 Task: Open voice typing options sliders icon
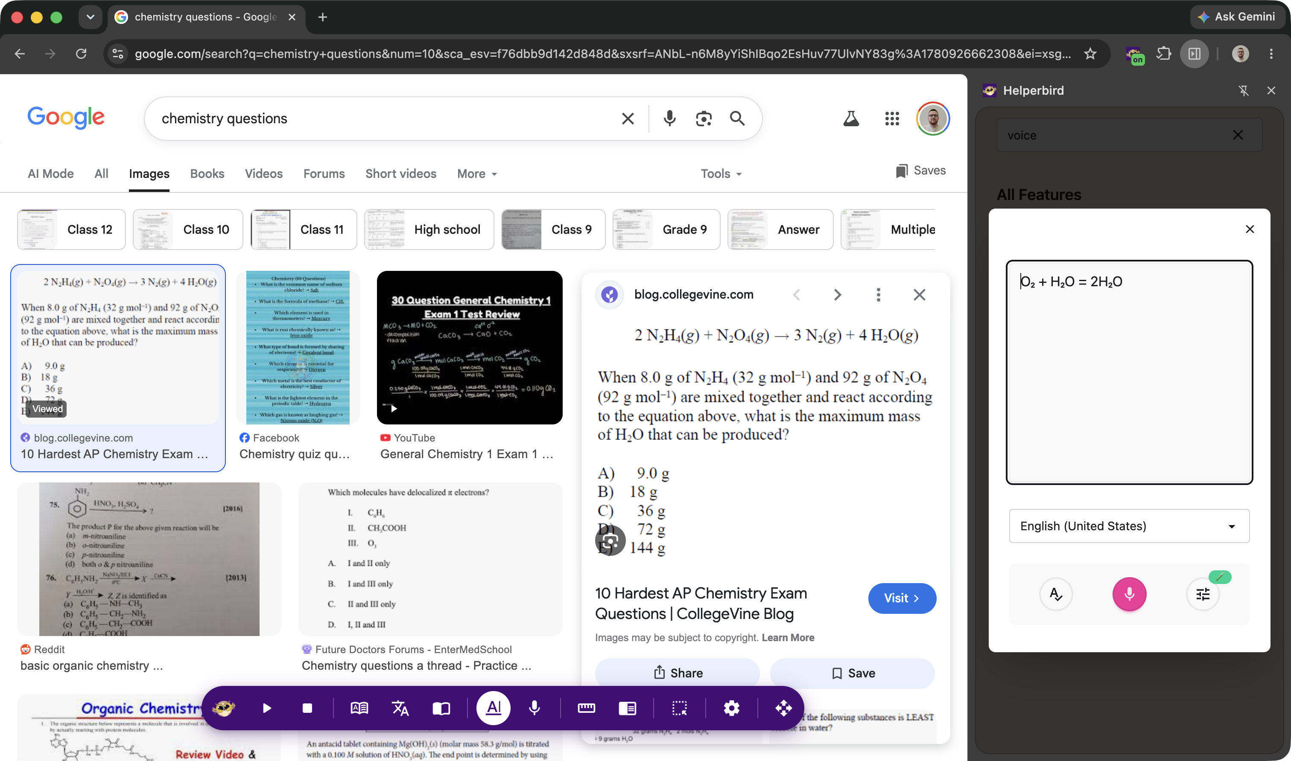click(1203, 594)
